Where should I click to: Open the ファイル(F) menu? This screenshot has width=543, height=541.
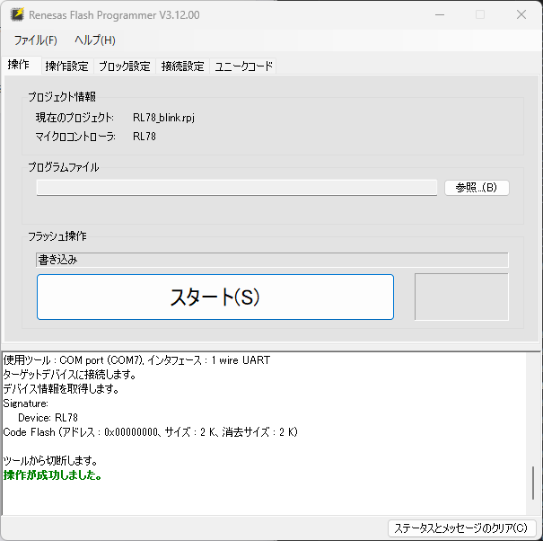(35, 40)
